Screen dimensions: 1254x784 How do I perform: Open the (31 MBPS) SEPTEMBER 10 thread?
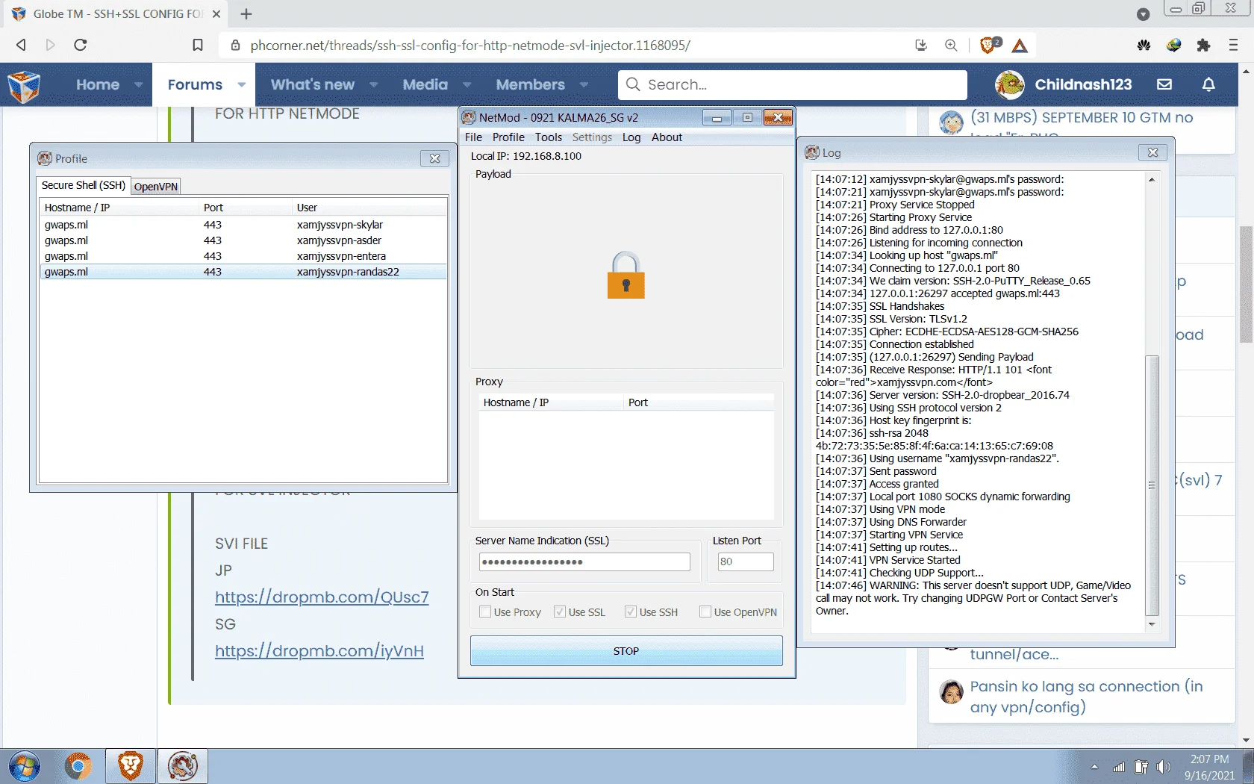point(1082,118)
